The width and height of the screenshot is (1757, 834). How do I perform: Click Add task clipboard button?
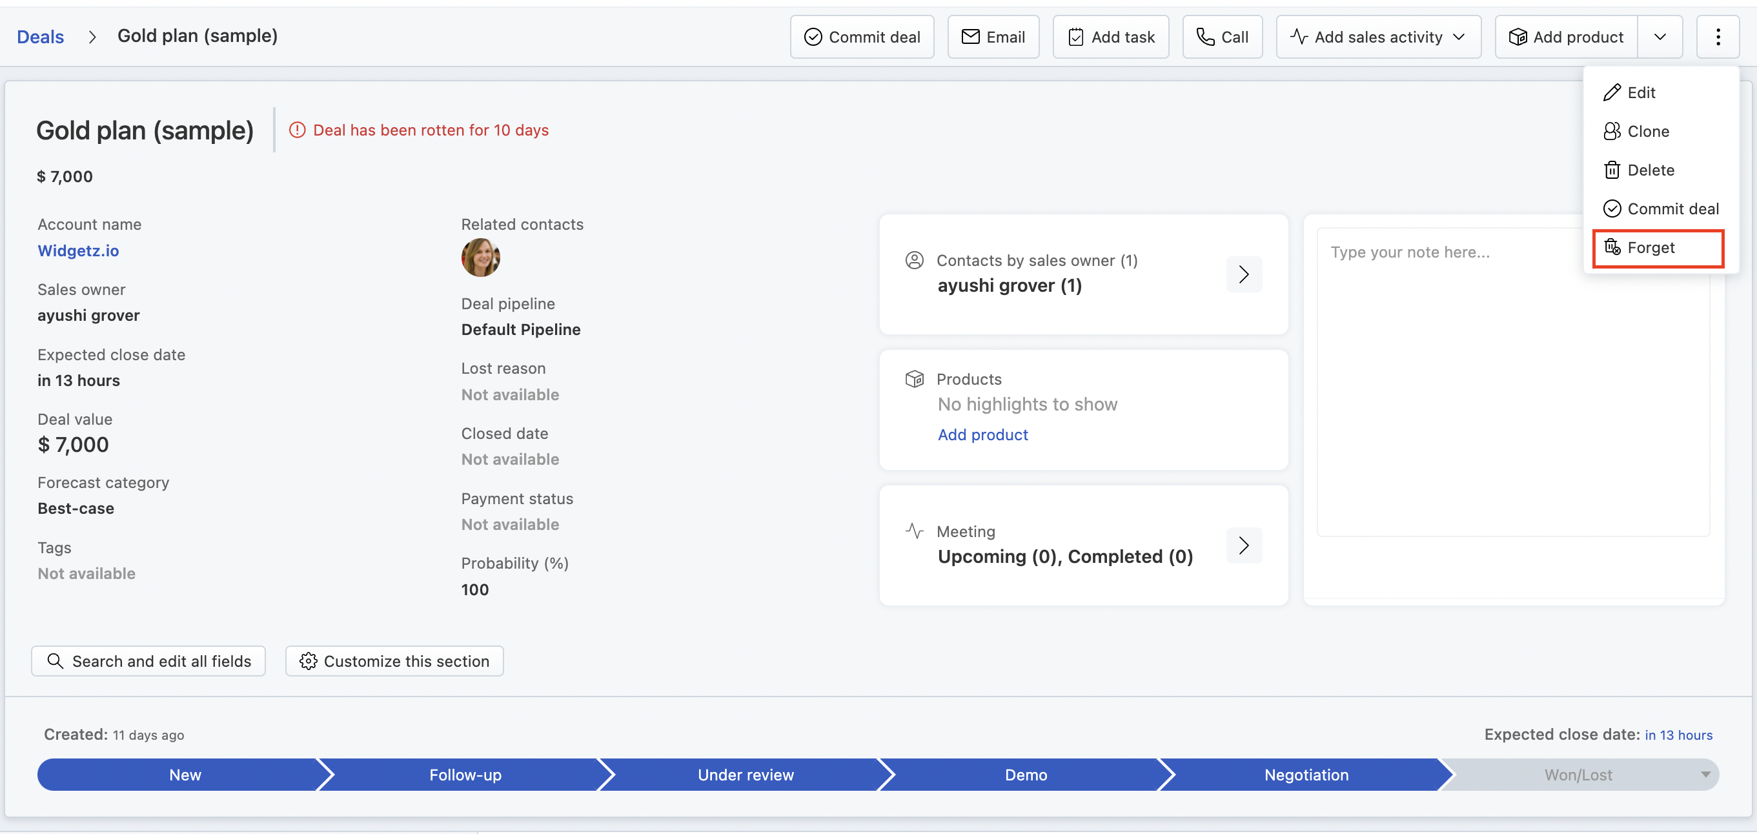pos(1110,37)
